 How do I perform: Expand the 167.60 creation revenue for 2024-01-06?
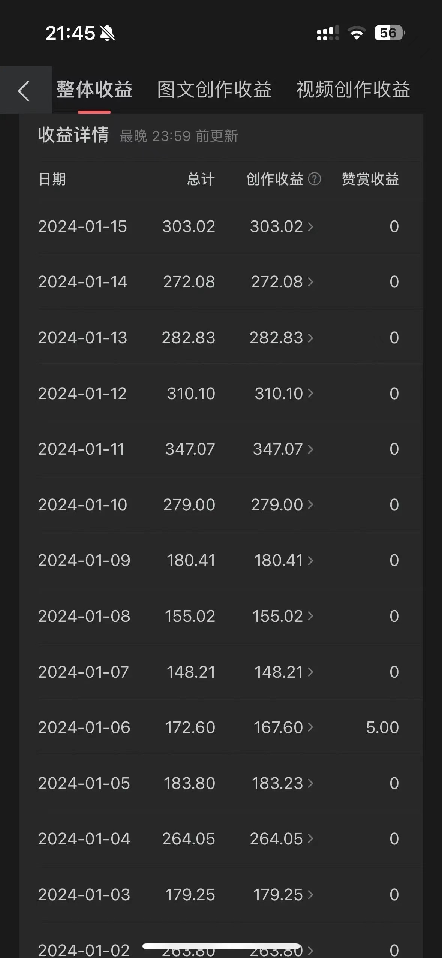tap(283, 727)
